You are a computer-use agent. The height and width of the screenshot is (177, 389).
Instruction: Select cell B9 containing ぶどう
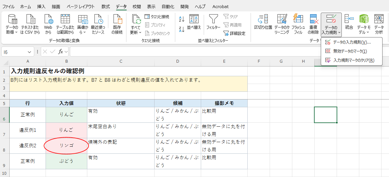(66, 161)
